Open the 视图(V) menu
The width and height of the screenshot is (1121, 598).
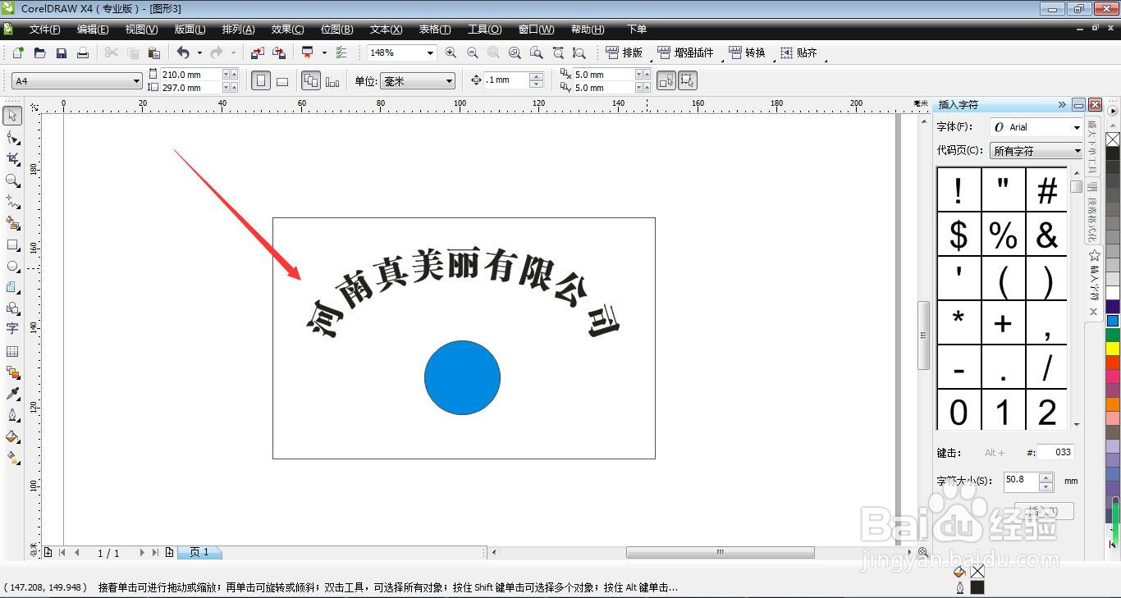tap(141, 30)
